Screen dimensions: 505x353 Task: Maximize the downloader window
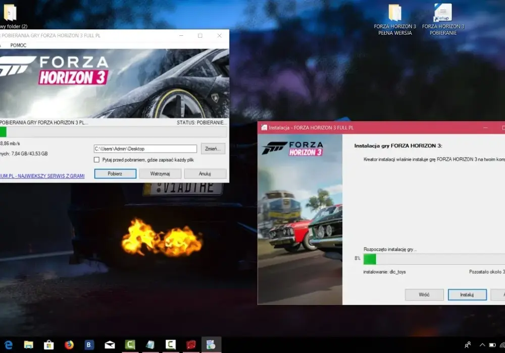tap(200, 35)
